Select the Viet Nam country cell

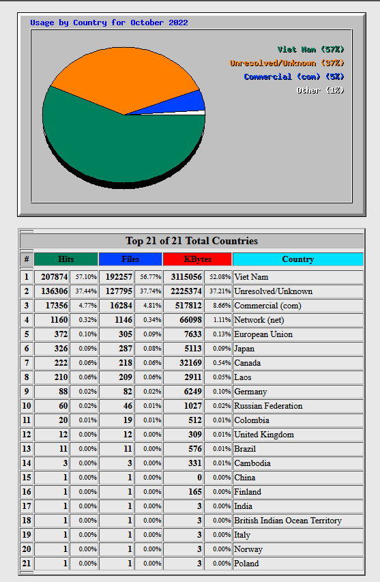[x=298, y=277]
